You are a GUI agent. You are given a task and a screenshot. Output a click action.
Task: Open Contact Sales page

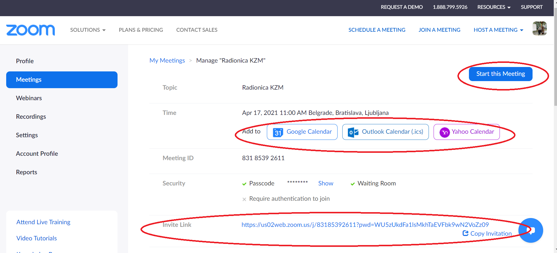click(197, 30)
